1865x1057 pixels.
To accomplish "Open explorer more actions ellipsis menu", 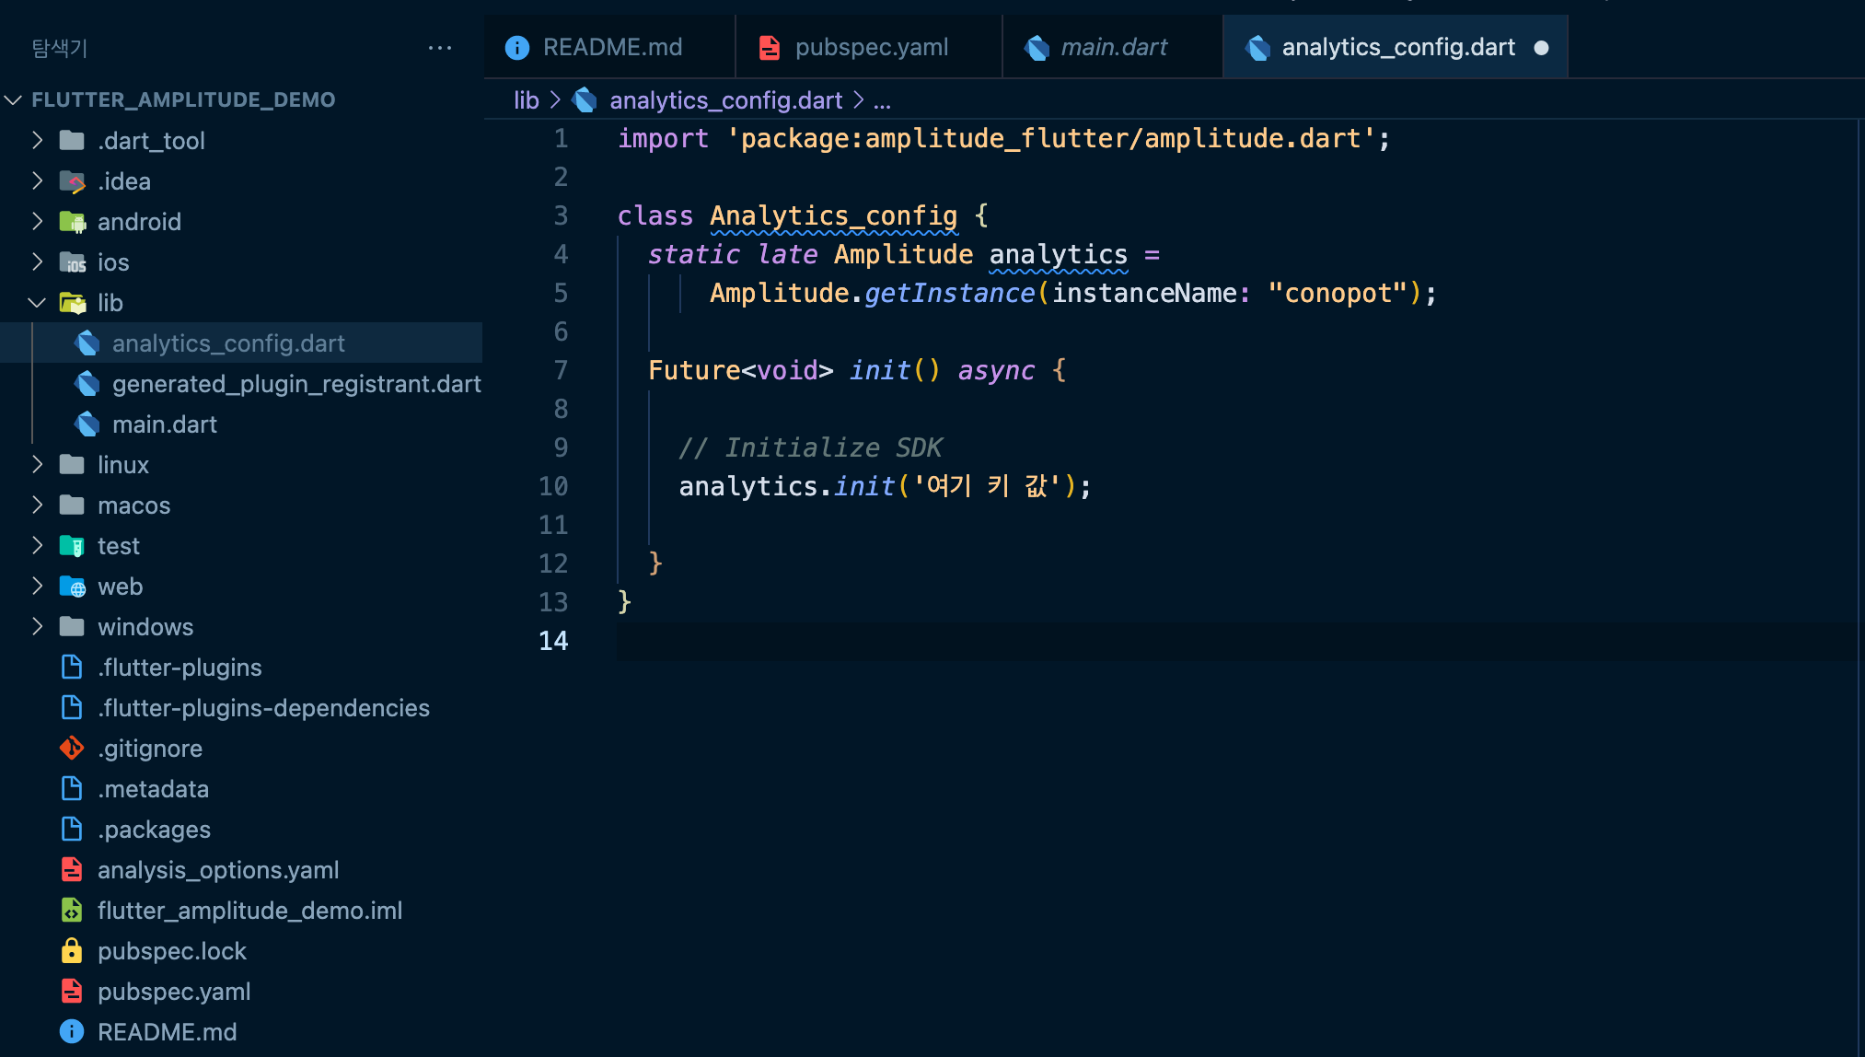I will pyautogui.click(x=440, y=48).
